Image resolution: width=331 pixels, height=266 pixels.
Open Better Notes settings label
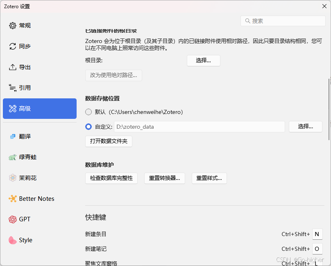36,199
